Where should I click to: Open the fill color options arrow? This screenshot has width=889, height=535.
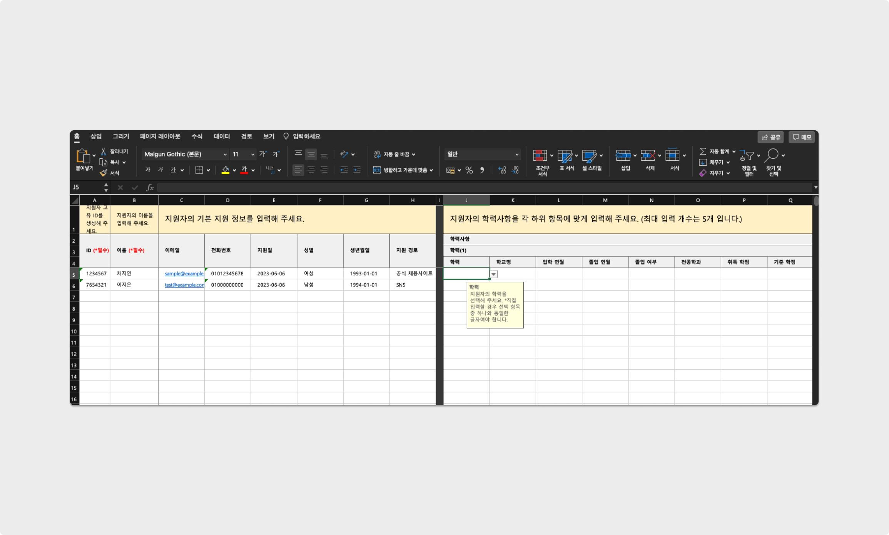coord(234,170)
